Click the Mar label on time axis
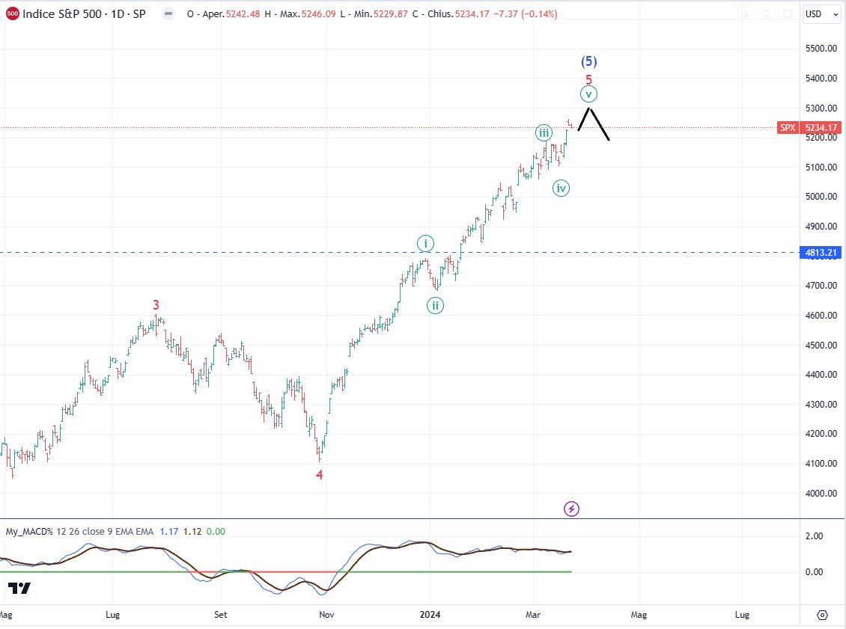This screenshot has height=629, width=846. pyautogui.click(x=533, y=615)
